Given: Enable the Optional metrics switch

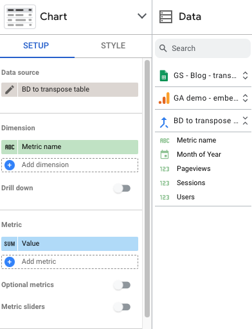Looking at the screenshot, I should coord(122,285).
